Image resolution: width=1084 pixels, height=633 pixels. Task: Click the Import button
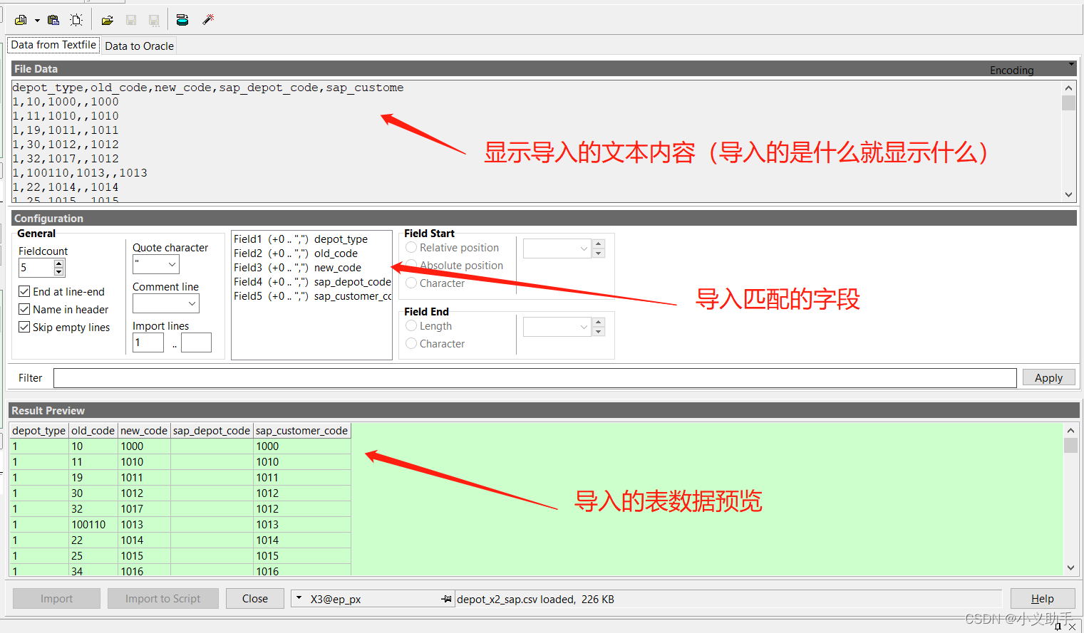[x=56, y=599]
